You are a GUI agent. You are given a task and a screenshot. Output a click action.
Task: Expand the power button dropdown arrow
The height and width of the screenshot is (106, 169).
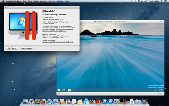coord(61,94)
